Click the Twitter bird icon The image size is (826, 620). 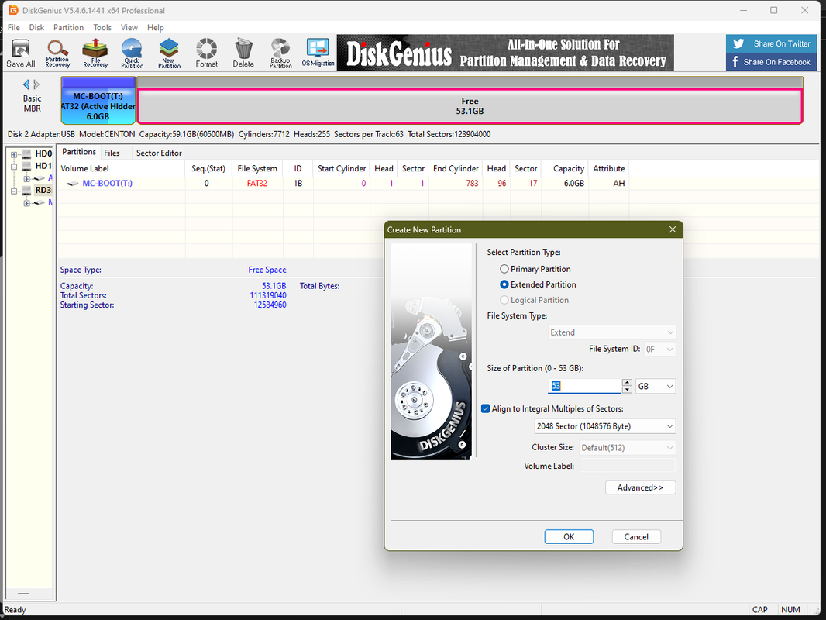738,43
